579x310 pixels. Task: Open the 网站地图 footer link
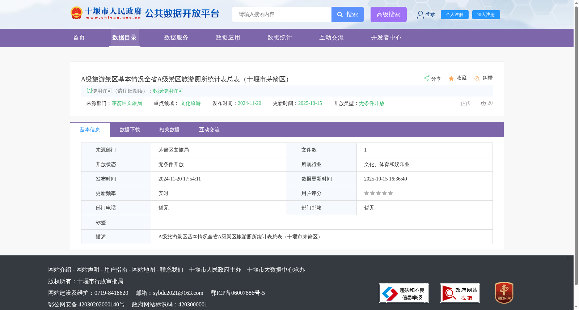click(x=144, y=270)
